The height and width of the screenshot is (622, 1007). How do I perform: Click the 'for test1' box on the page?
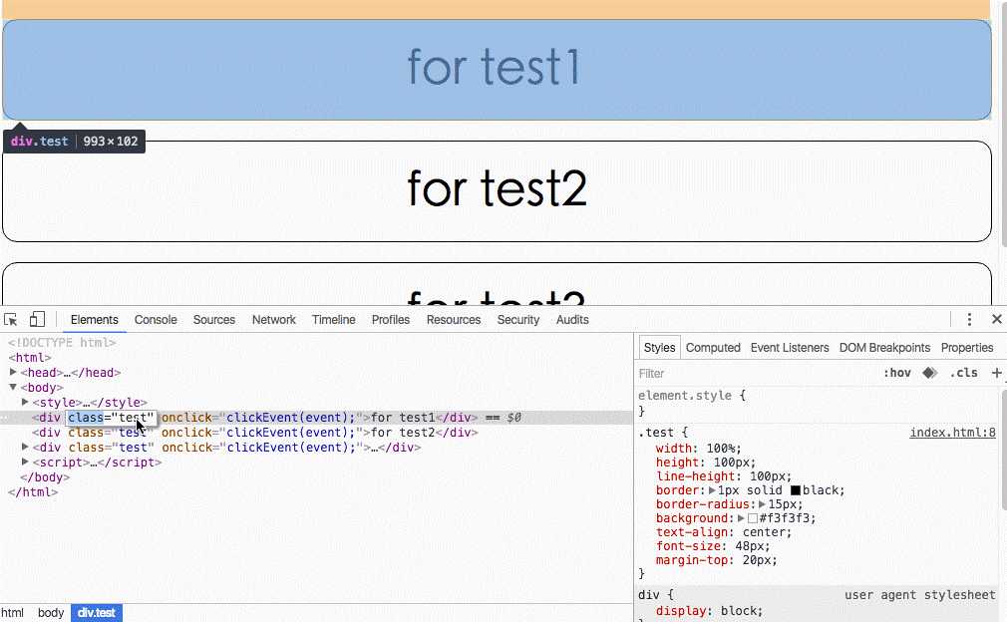[x=497, y=70]
